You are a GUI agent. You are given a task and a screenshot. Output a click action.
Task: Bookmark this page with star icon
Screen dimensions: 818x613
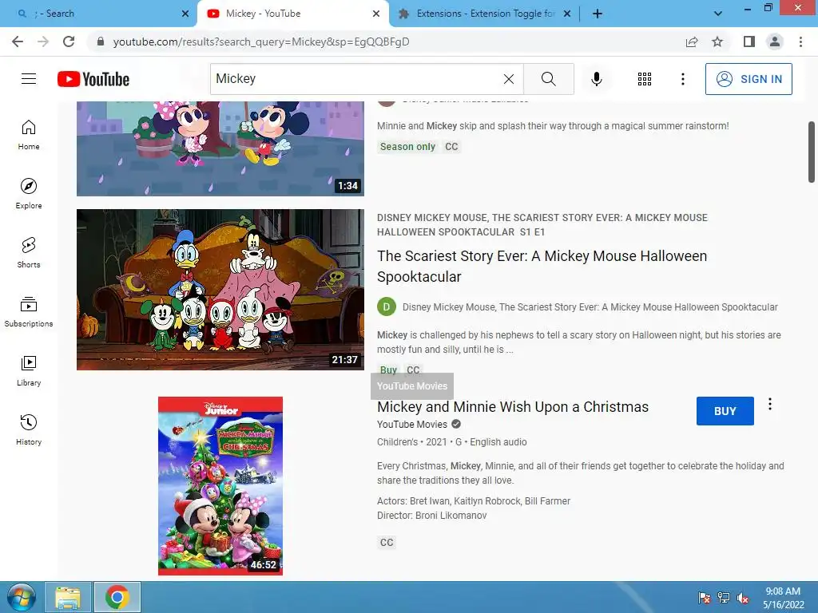[717, 42]
